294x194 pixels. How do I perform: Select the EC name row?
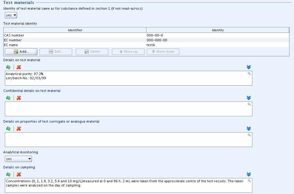point(146,45)
